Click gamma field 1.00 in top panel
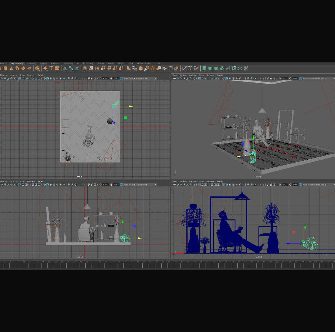The image size is (335, 332). click(x=116, y=78)
